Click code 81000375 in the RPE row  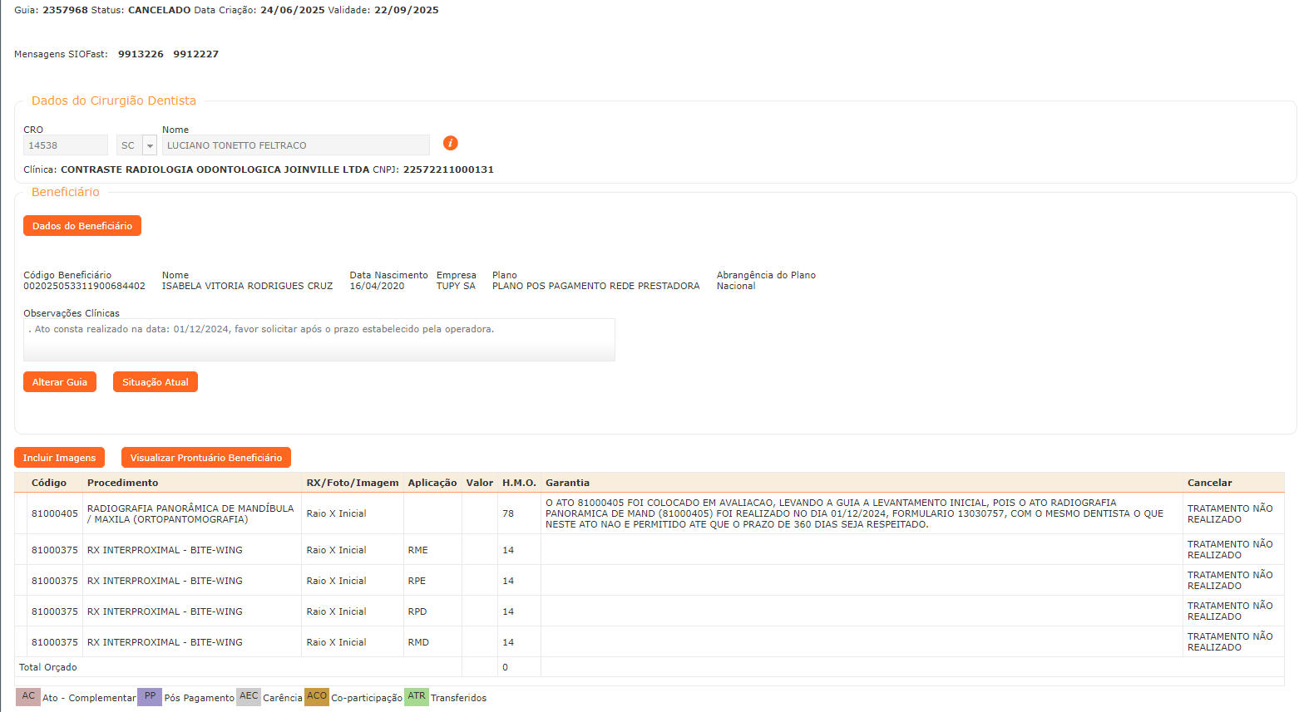[x=55, y=581]
